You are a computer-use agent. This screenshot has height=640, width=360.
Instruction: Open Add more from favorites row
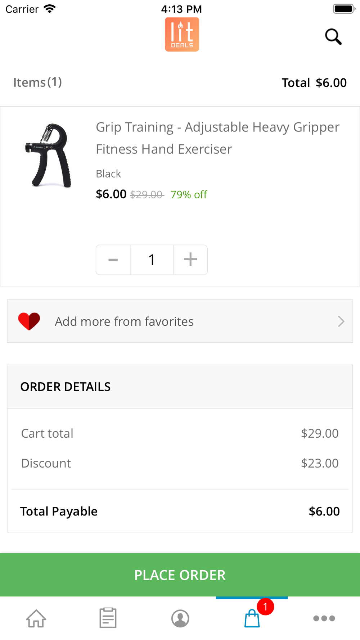point(180,321)
